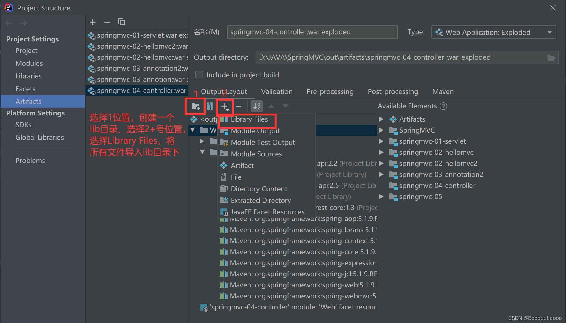Image resolution: width=566 pixels, height=323 pixels.
Task: Select Maven spring-context library entry
Action: click(x=298, y=241)
